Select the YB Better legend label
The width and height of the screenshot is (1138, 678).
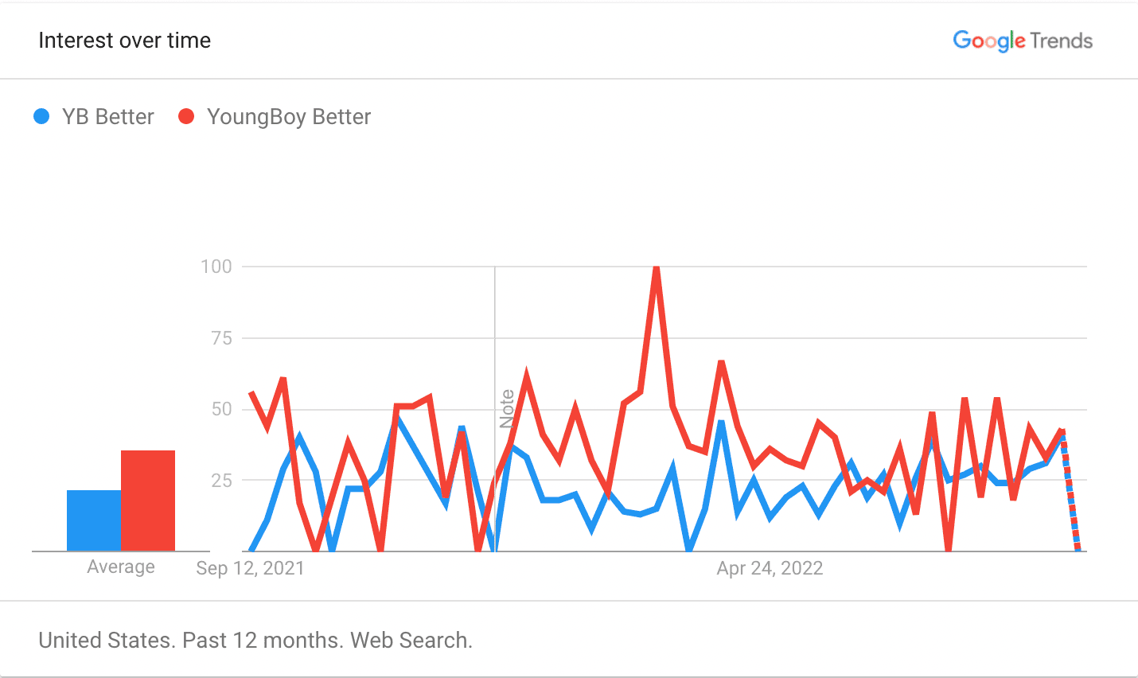[x=108, y=117]
